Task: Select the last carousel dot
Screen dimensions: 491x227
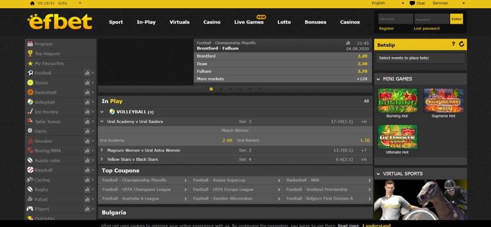Action: [x=259, y=89]
